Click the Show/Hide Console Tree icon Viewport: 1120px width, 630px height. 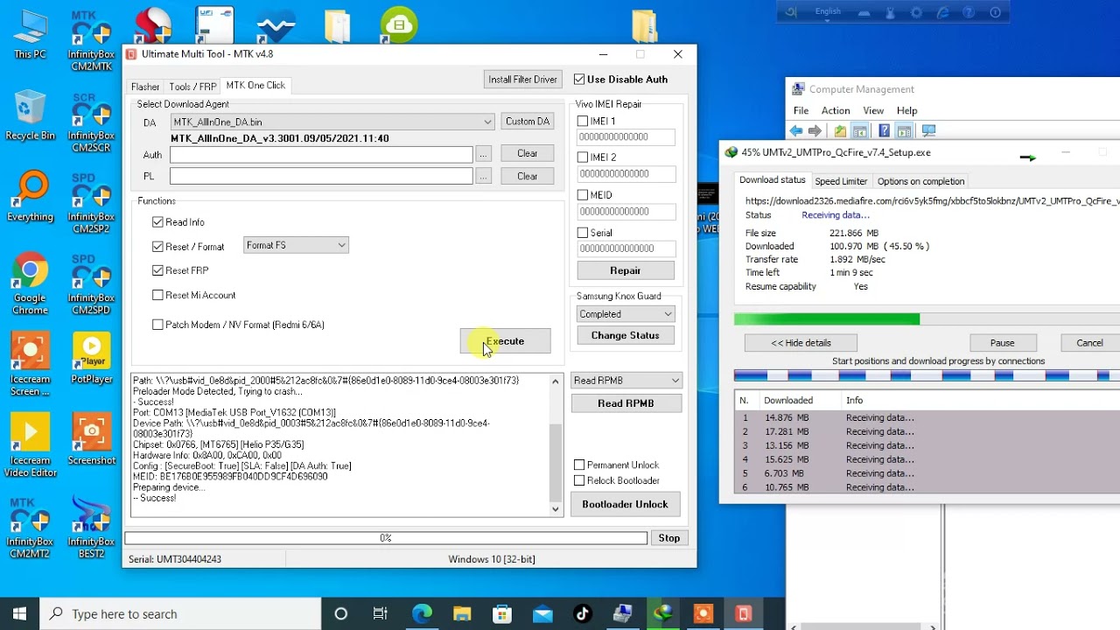pyautogui.click(x=860, y=131)
